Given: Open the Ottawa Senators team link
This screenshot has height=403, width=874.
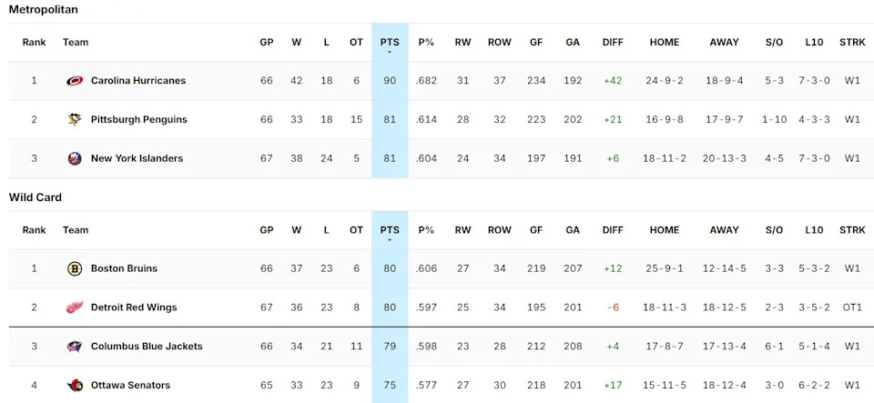Looking at the screenshot, I should click(130, 386).
